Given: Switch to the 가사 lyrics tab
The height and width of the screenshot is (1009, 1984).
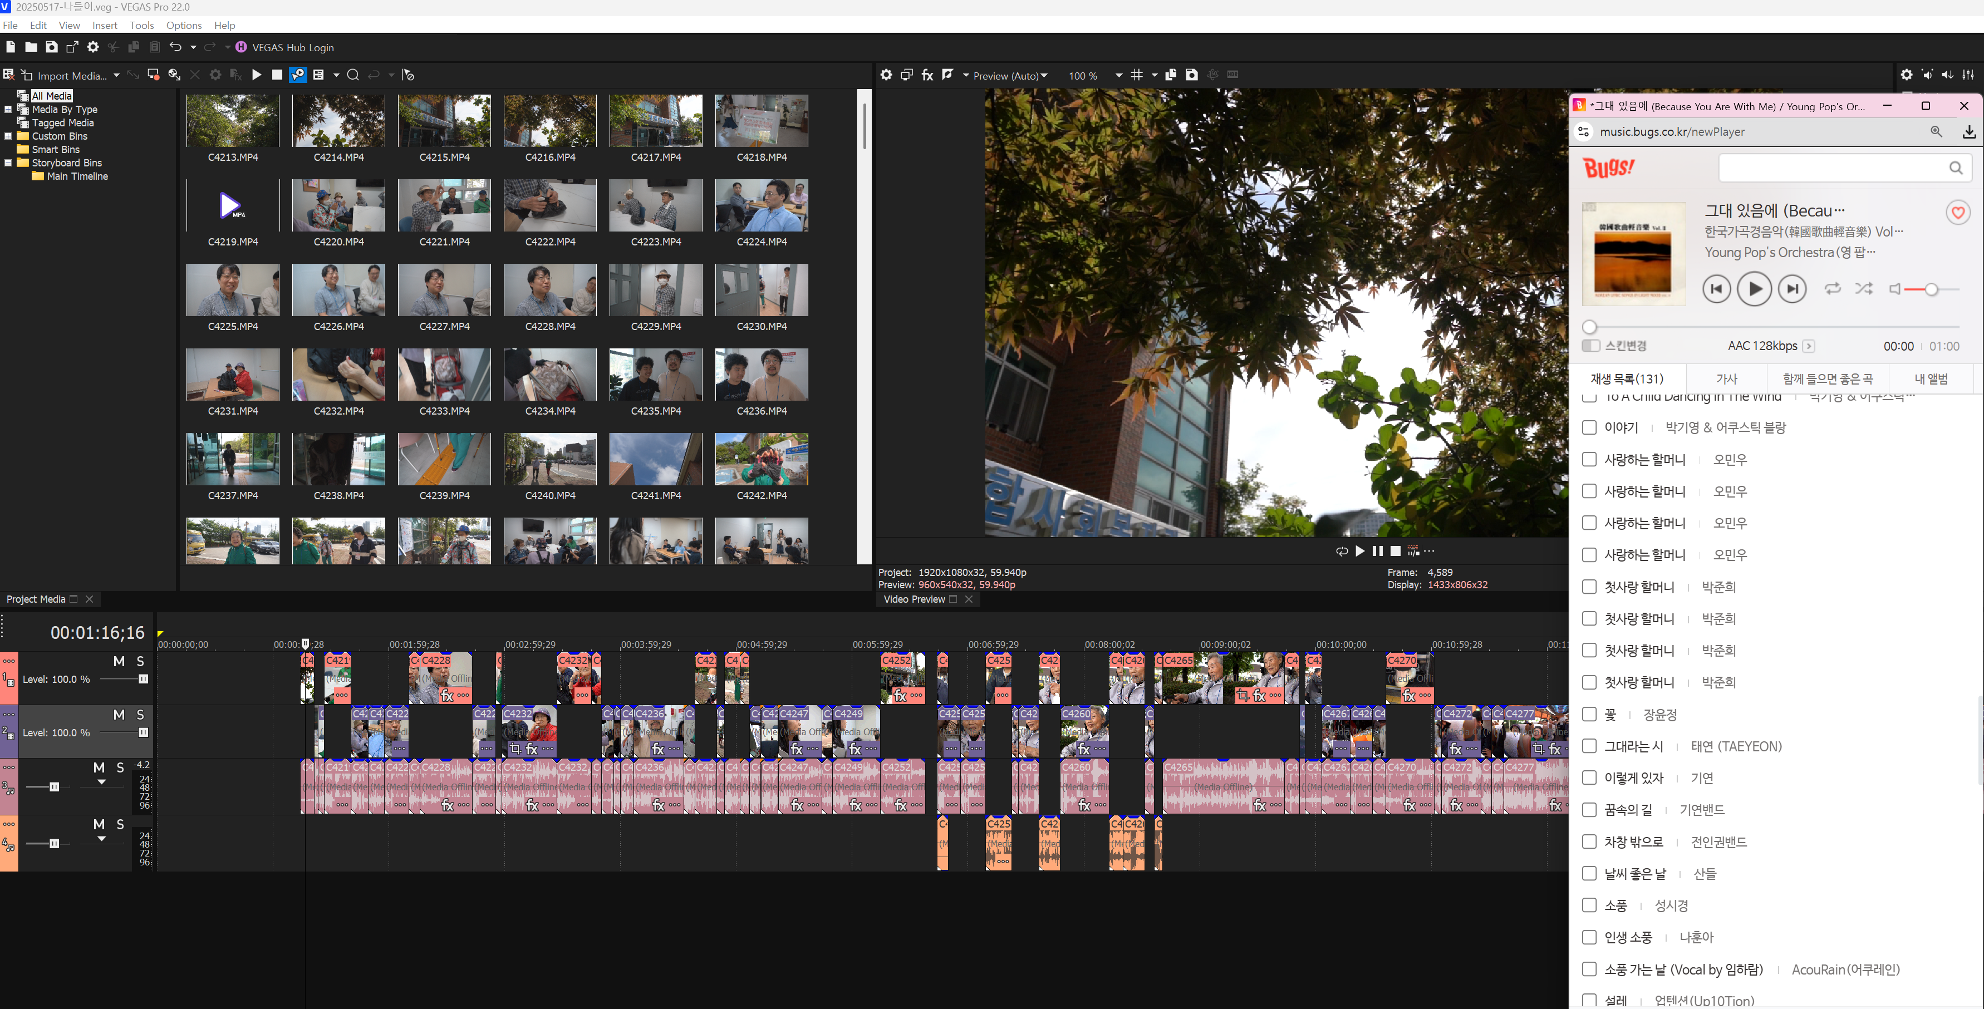Looking at the screenshot, I should point(1726,378).
